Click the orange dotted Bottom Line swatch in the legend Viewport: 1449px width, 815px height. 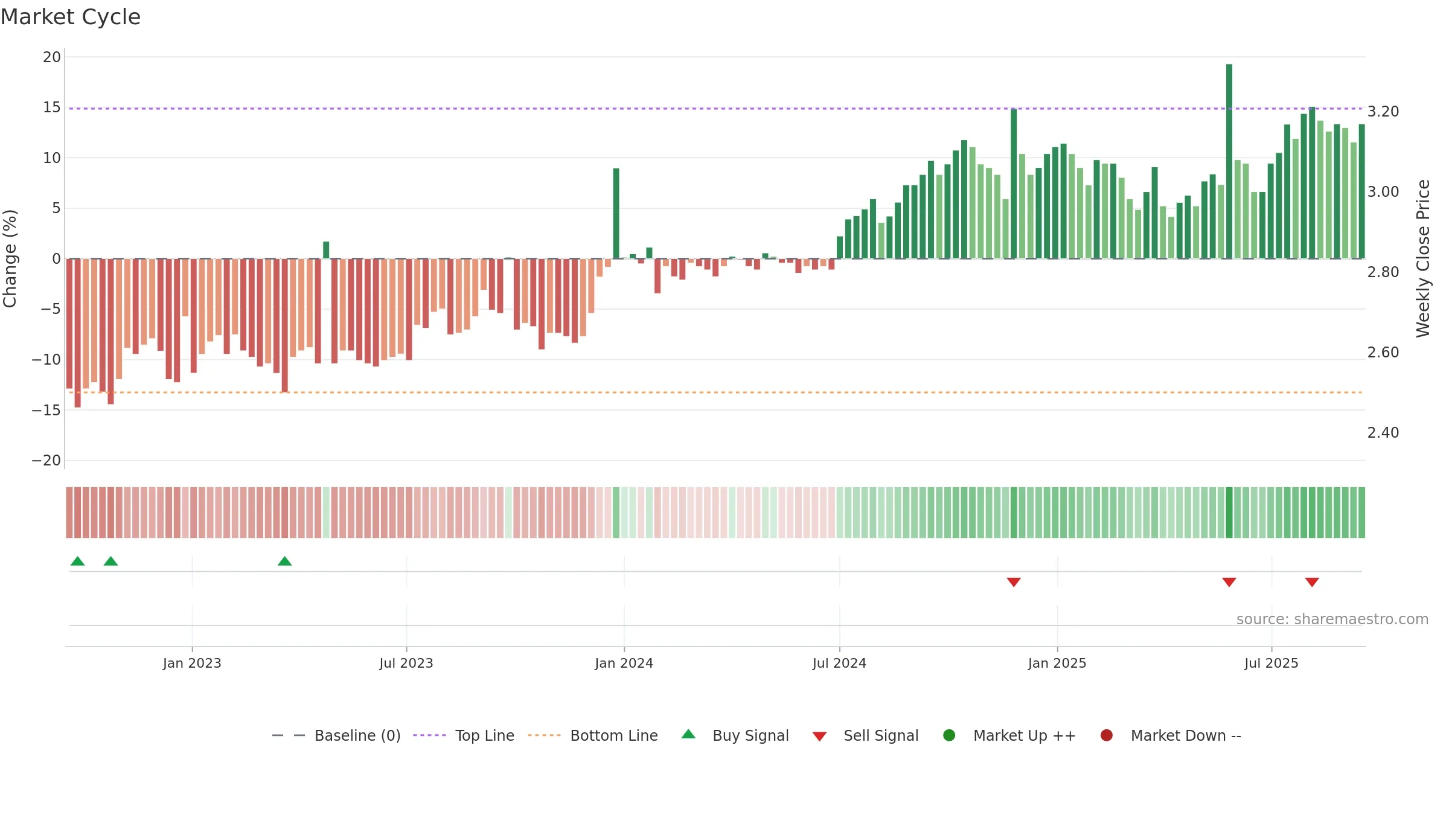pyautogui.click(x=544, y=735)
